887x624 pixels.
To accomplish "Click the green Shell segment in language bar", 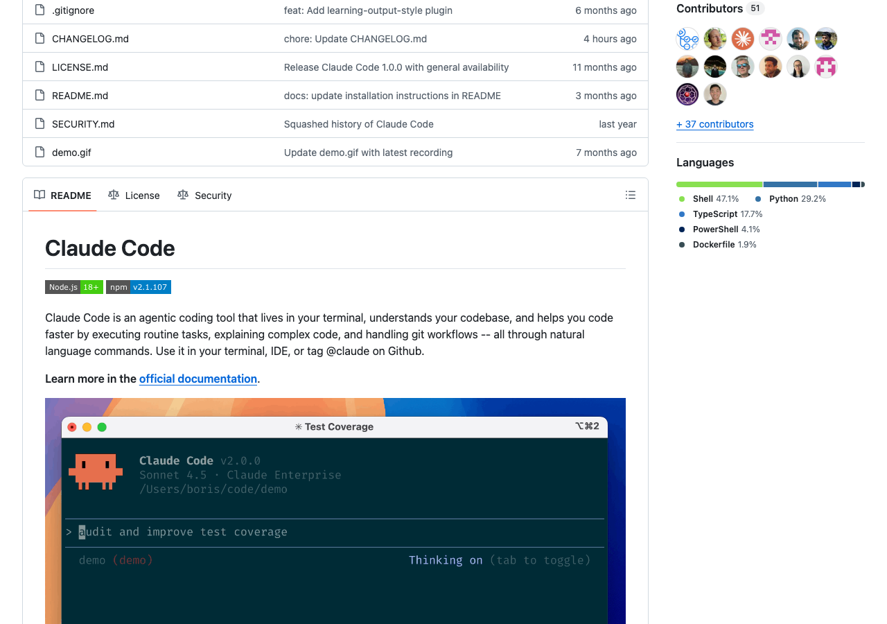I will (x=719, y=184).
